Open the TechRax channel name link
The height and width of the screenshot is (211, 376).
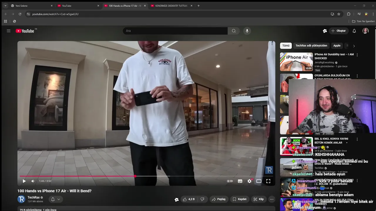click(33, 198)
